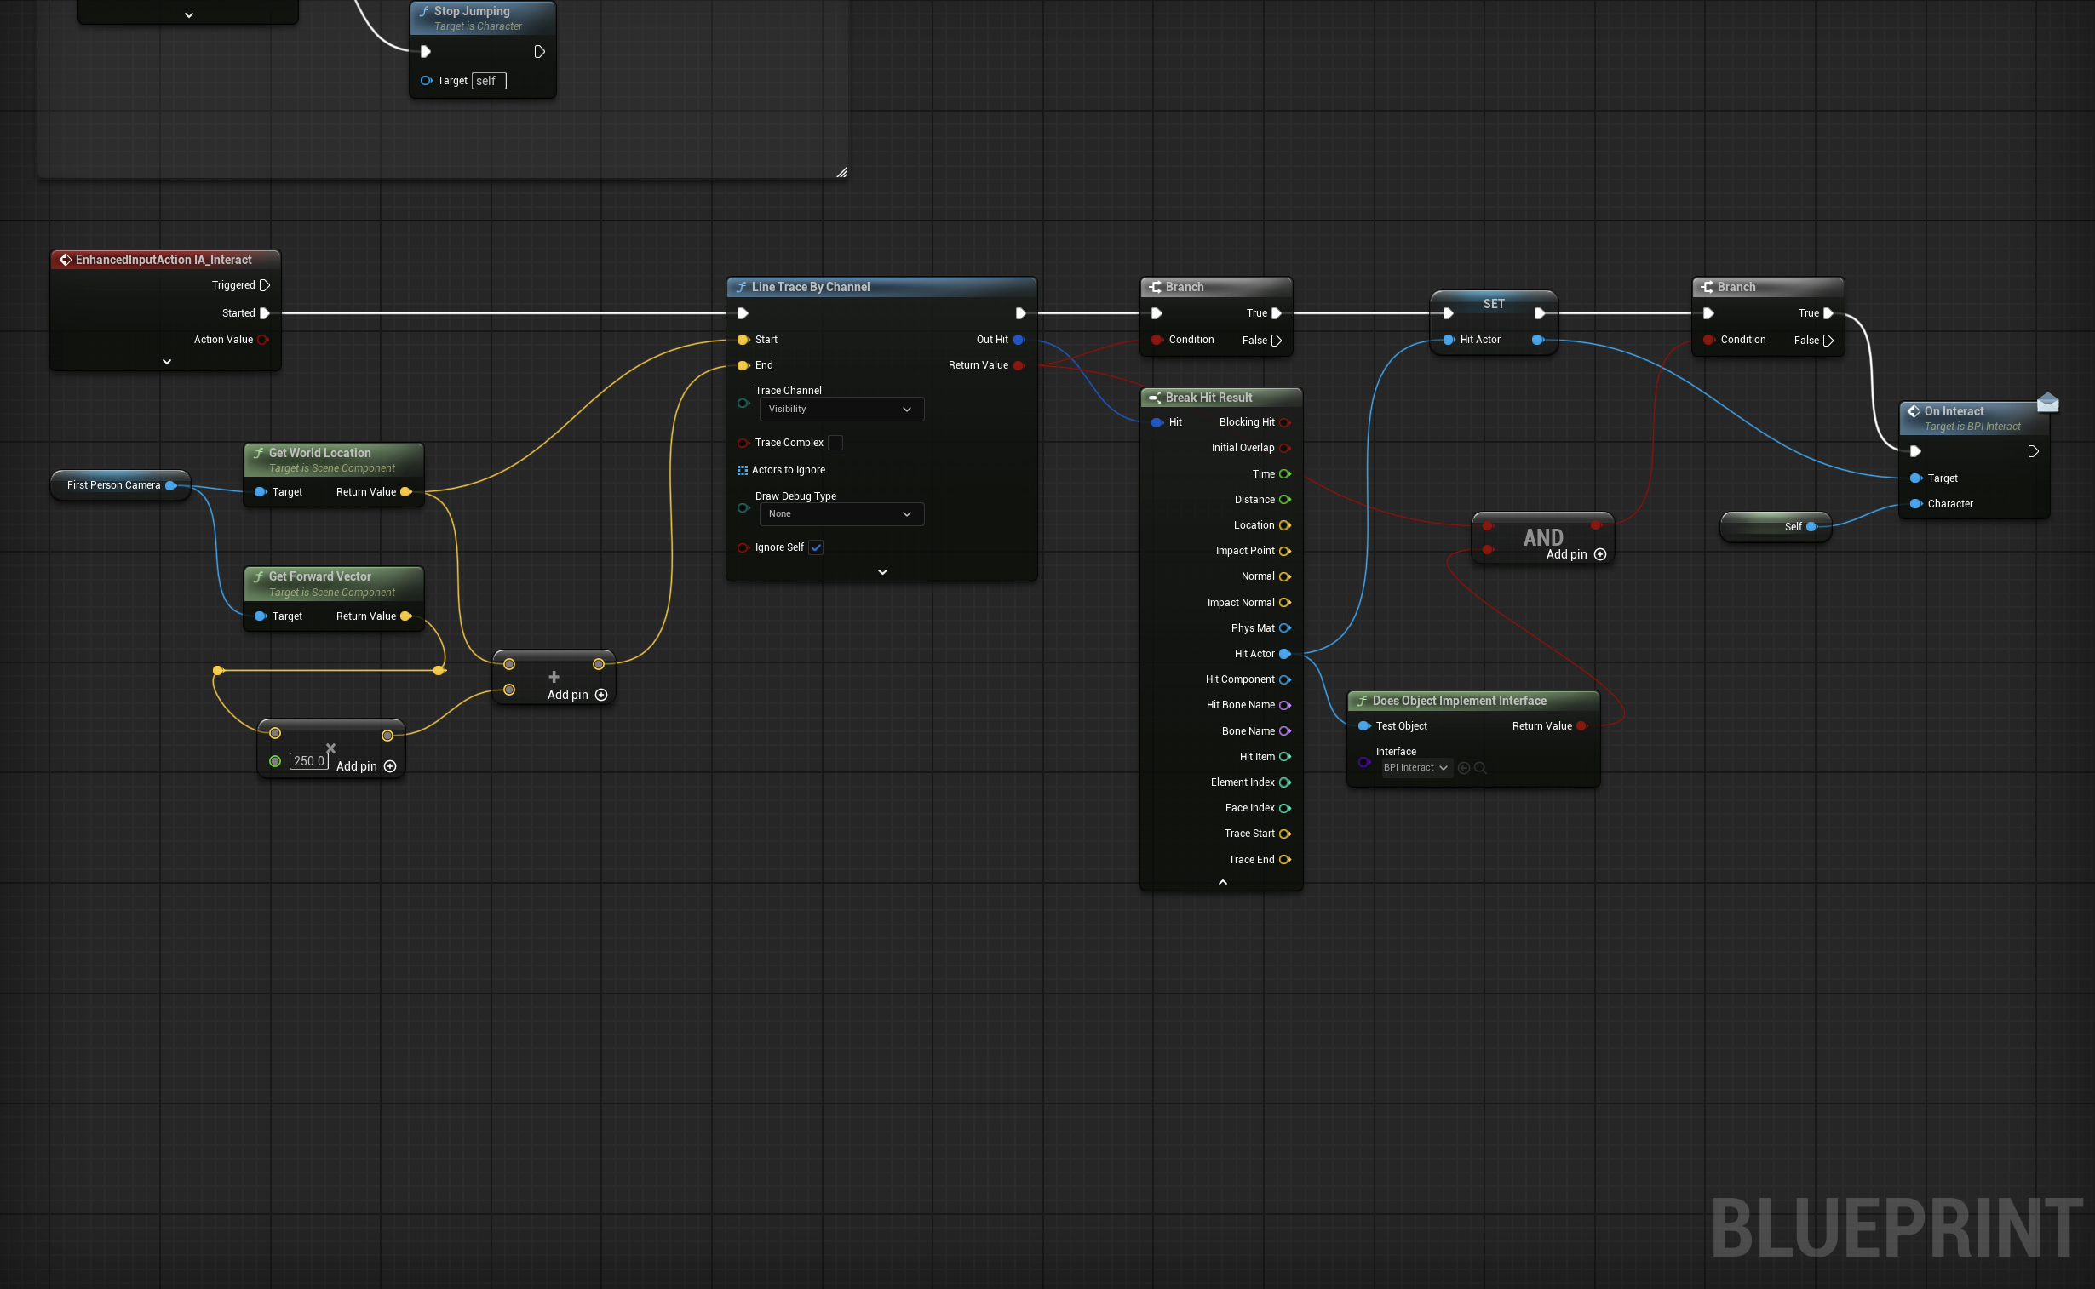
Task: Expand the IA_Interact node with its chevron
Action: 166,361
